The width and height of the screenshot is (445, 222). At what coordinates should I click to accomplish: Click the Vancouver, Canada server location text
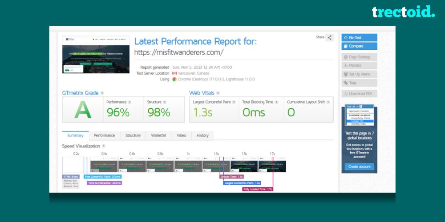coord(194,73)
